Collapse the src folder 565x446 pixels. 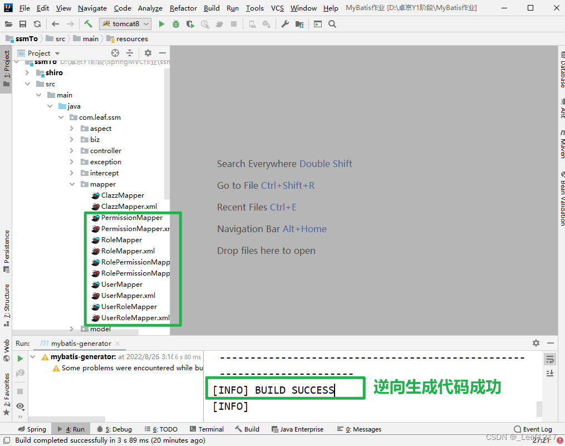27,84
